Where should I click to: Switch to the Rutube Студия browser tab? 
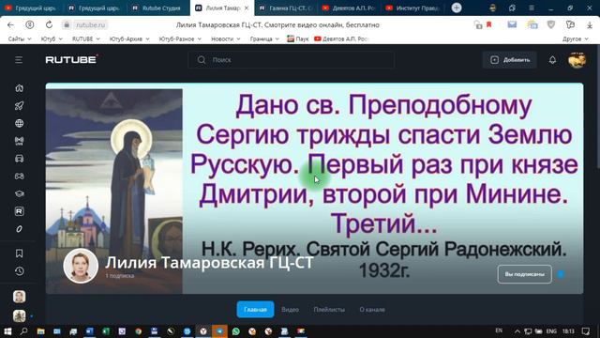[157, 8]
